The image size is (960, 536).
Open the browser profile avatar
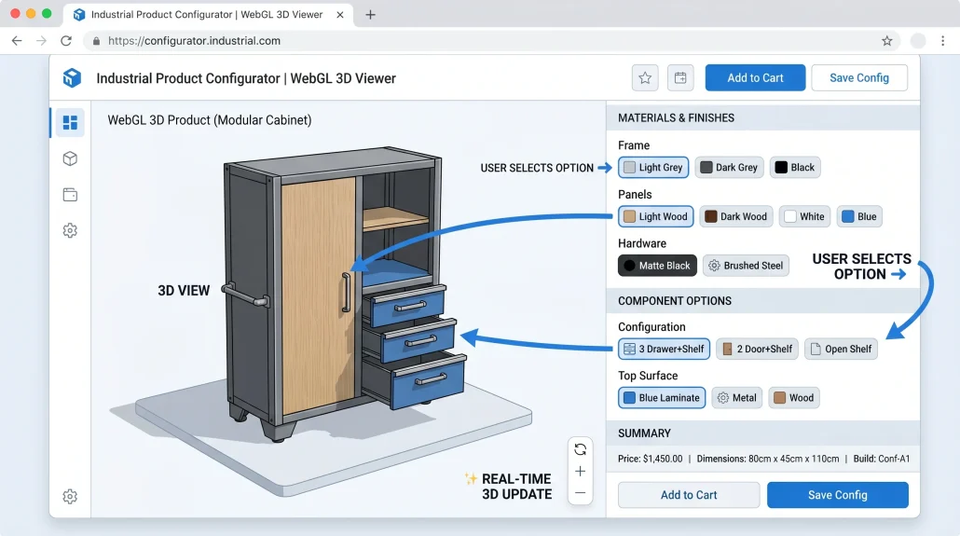point(918,41)
